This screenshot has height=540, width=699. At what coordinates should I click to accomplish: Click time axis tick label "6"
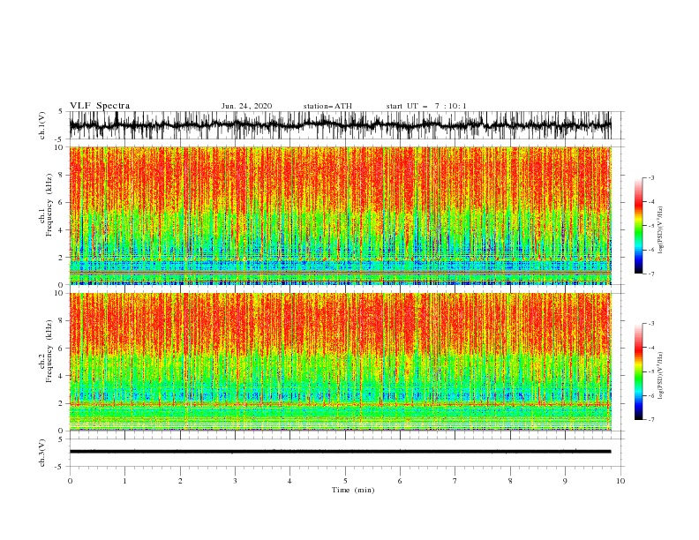(x=400, y=481)
